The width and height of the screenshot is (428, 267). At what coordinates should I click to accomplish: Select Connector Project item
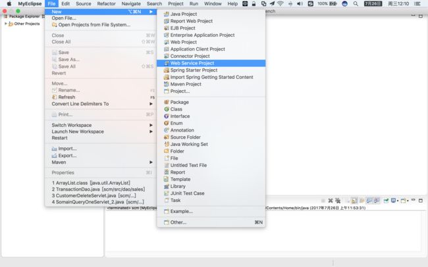pyautogui.click(x=211, y=56)
